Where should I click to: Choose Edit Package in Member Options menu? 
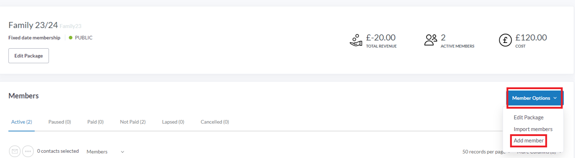pyautogui.click(x=528, y=118)
